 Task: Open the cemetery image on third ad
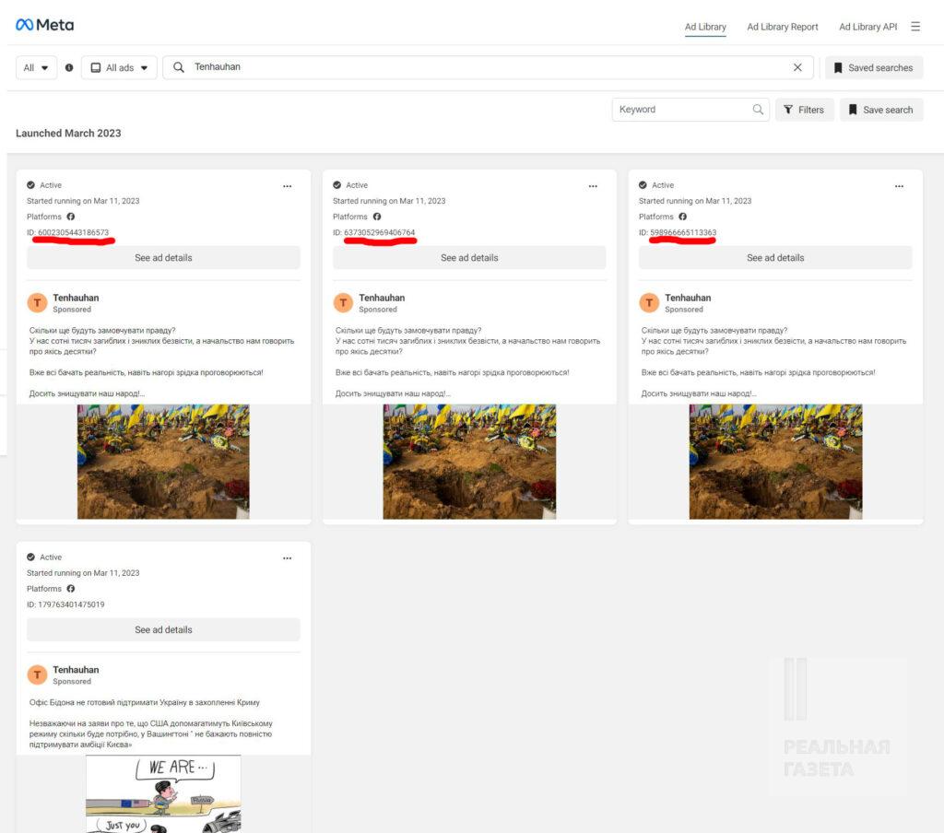(775, 461)
